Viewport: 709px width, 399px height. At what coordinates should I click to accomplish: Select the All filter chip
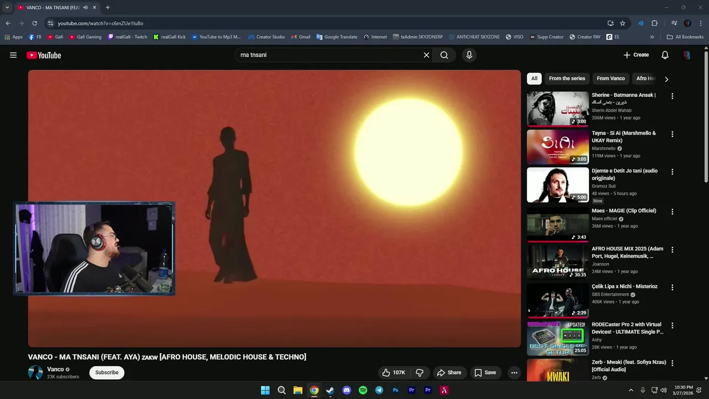[x=534, y=79]
